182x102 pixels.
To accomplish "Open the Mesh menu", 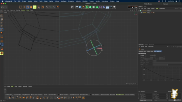I will 46,1.
